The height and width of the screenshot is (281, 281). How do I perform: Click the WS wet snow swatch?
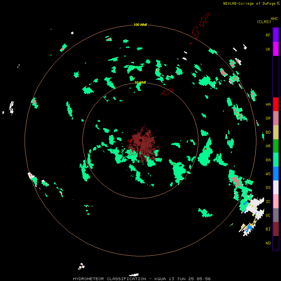point(276,174)
